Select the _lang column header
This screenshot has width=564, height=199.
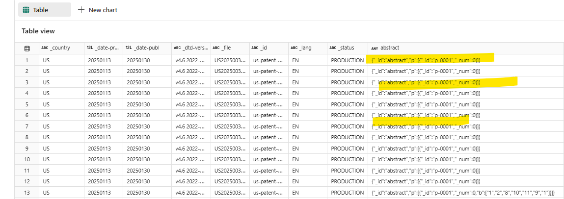pos(308,48)
